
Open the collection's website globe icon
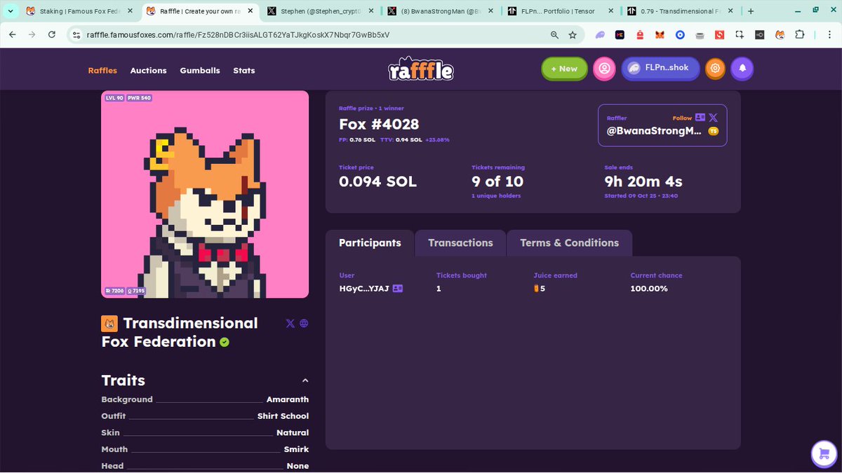coord(304,323)
